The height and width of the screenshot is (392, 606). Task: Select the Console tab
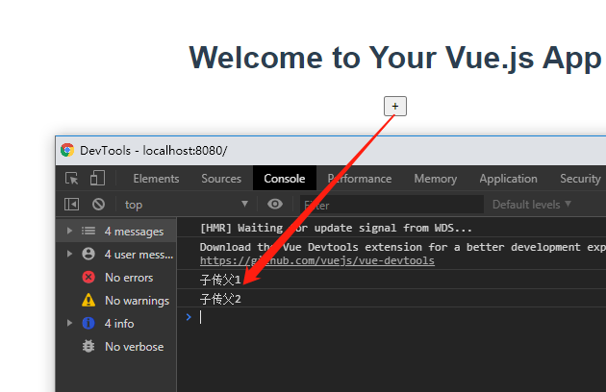pos(285,179)
